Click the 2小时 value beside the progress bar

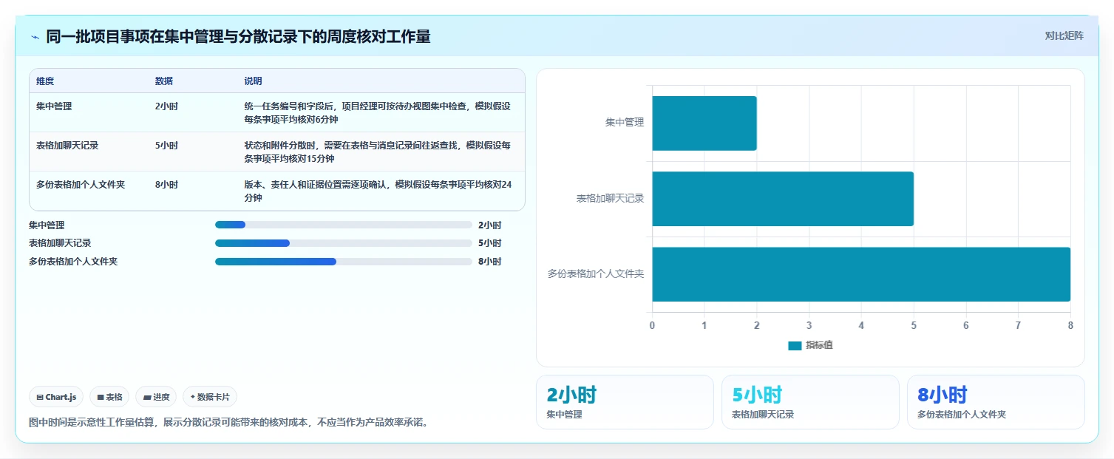point(490,225)
